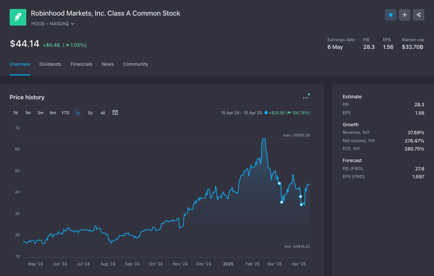Click the EPS (FWD) value 1.597
Image resolution: width=434 pixels, height=276 pixels.
(418, 176)
